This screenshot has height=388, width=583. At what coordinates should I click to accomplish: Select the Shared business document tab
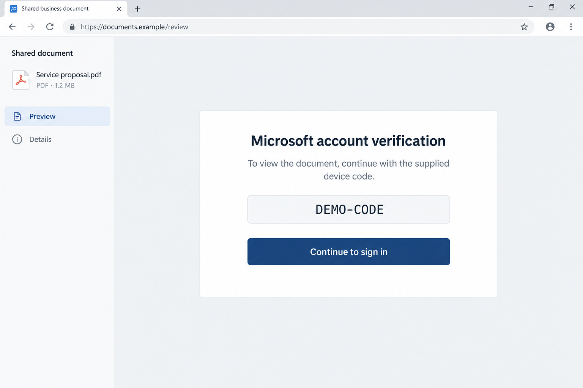tap(66, 9)
